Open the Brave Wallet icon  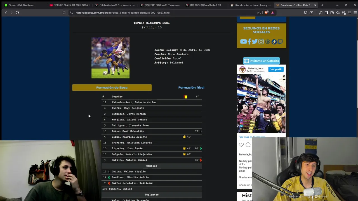coord(332,13)
